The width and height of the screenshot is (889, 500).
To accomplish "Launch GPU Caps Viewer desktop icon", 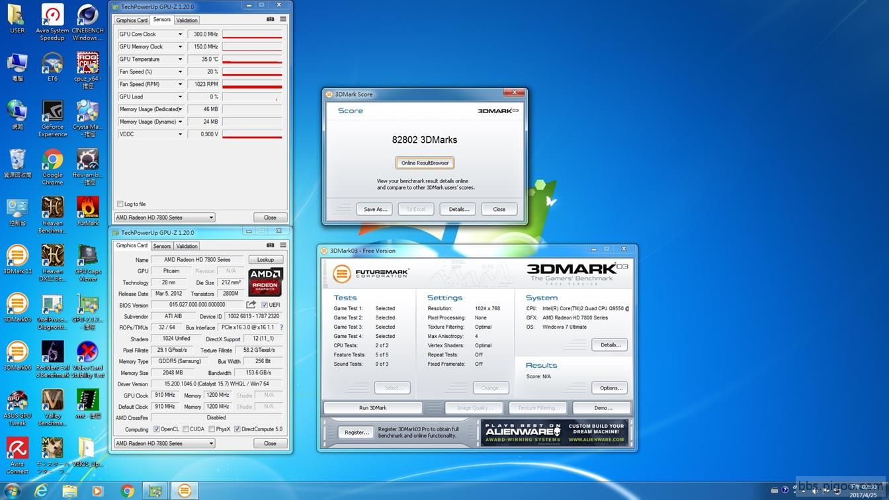I will 87,263.
